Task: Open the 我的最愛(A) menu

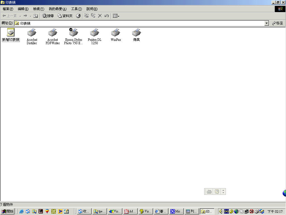Action: [x=58, y=9]
